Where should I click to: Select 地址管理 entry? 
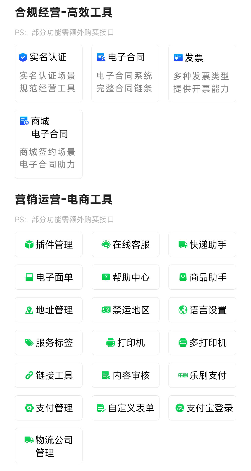click(49, 310)
